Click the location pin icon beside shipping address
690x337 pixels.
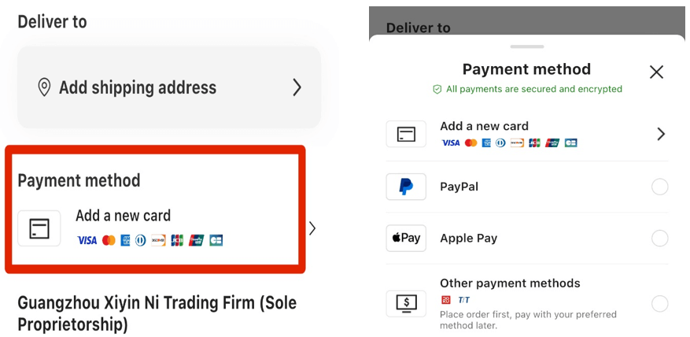click(x=45, y=87)
